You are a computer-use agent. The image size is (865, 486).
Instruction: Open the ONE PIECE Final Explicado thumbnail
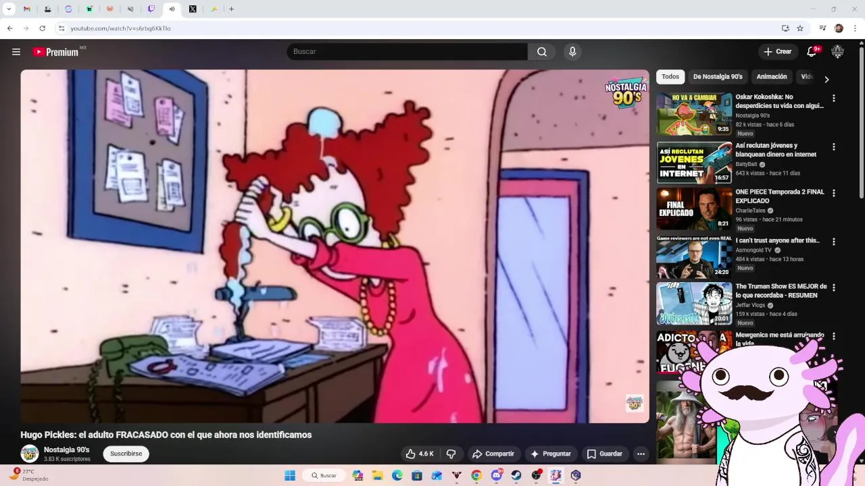tap(694, 209)
